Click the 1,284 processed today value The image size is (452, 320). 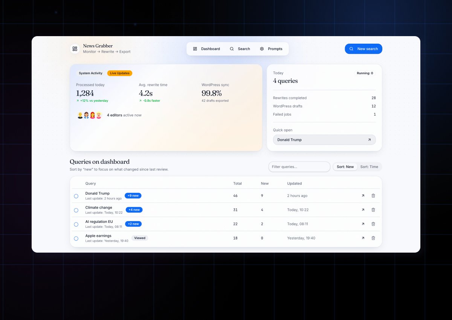tap(85, 93)
